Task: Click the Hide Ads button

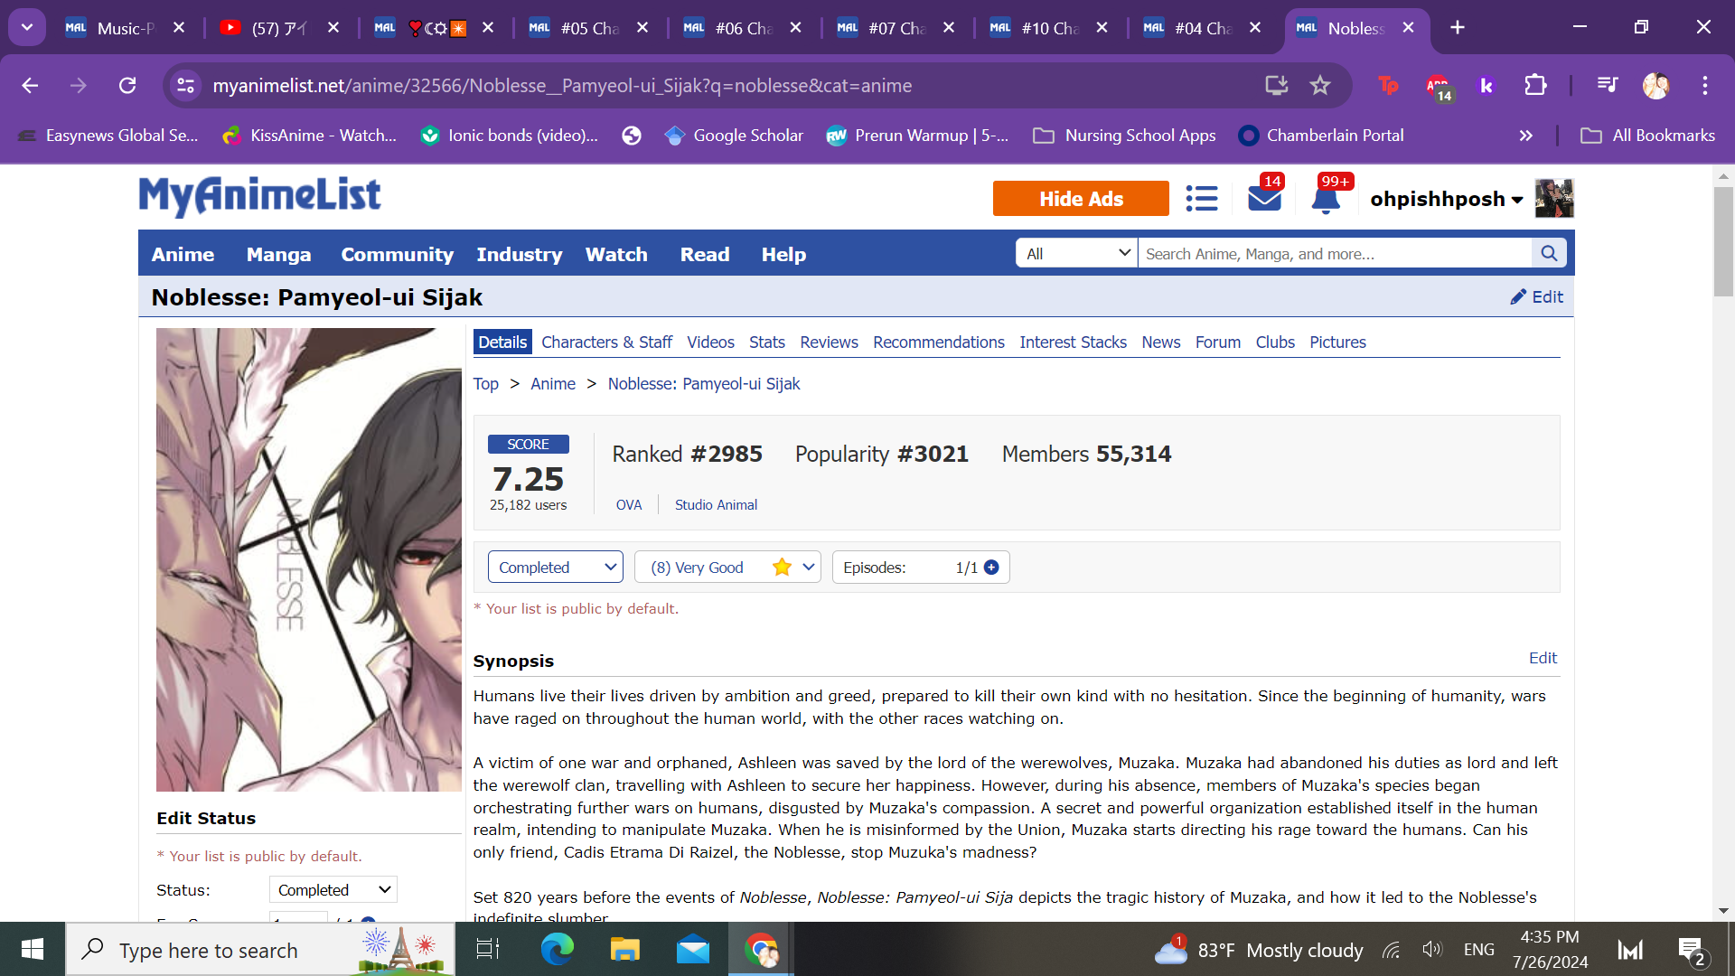Action: (x=1081, y=199)
